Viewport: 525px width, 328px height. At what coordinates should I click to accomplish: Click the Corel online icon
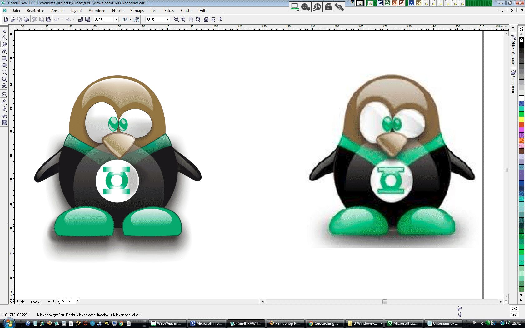137,19
